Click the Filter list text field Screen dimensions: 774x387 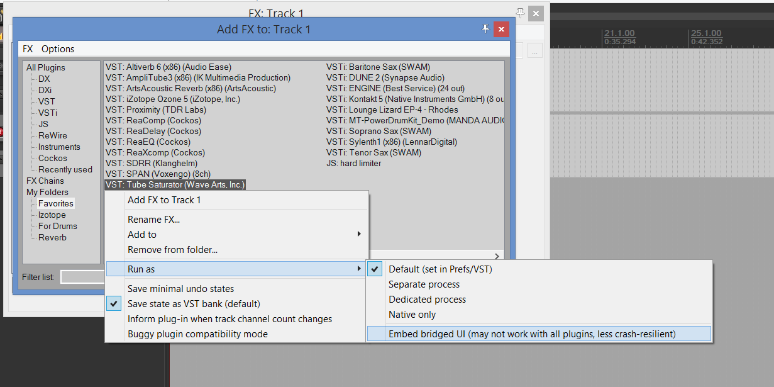point(82,277)
